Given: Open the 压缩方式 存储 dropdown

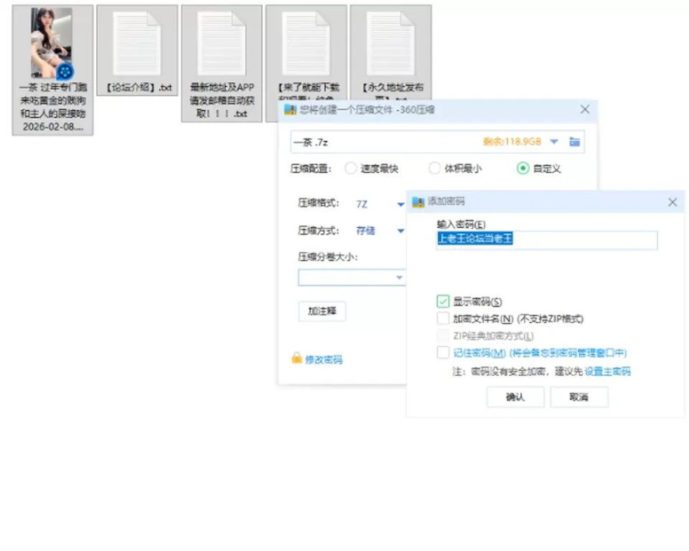Looking at the screenshot, I should pos(380,231).
